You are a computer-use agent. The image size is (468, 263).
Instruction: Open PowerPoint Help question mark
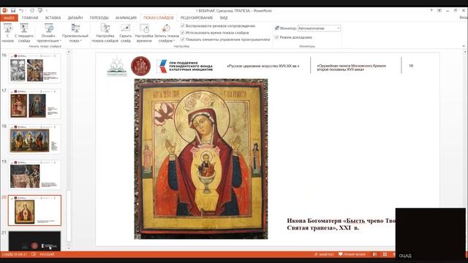point(431,10)
